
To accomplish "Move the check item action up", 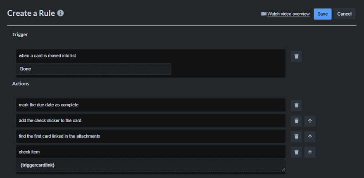I will pyautogui.click(x=310, y=152).
